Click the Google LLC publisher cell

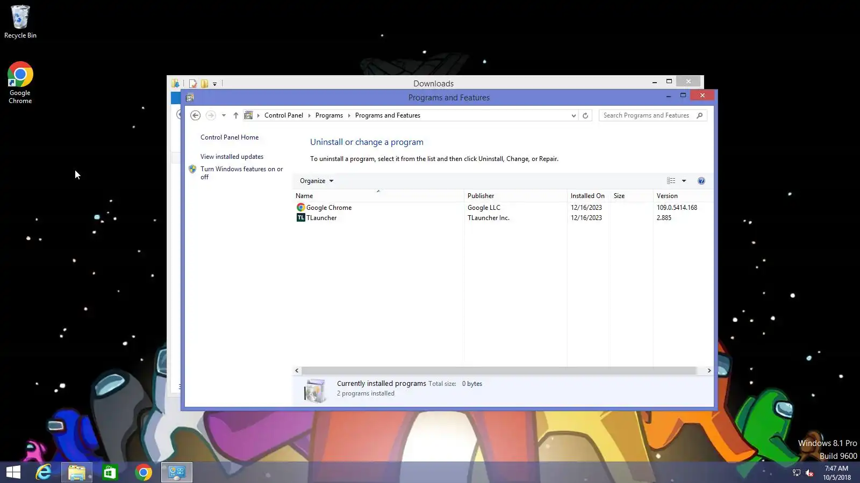[x=484, y=208]
